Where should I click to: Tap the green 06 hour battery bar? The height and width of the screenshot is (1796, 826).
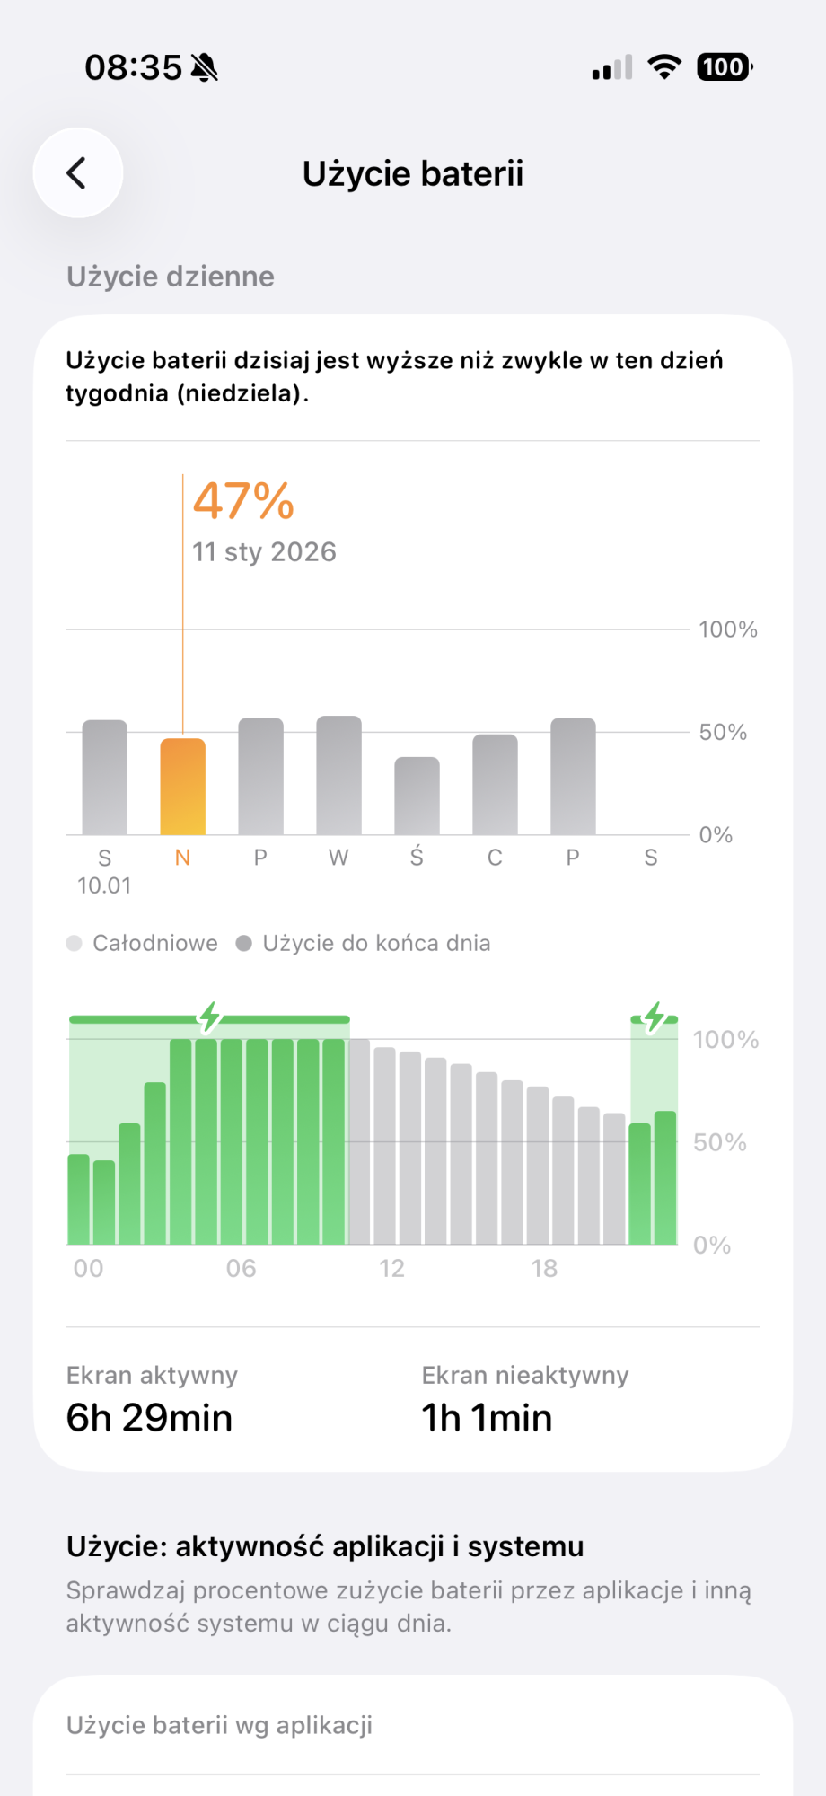coord(233,1142)
